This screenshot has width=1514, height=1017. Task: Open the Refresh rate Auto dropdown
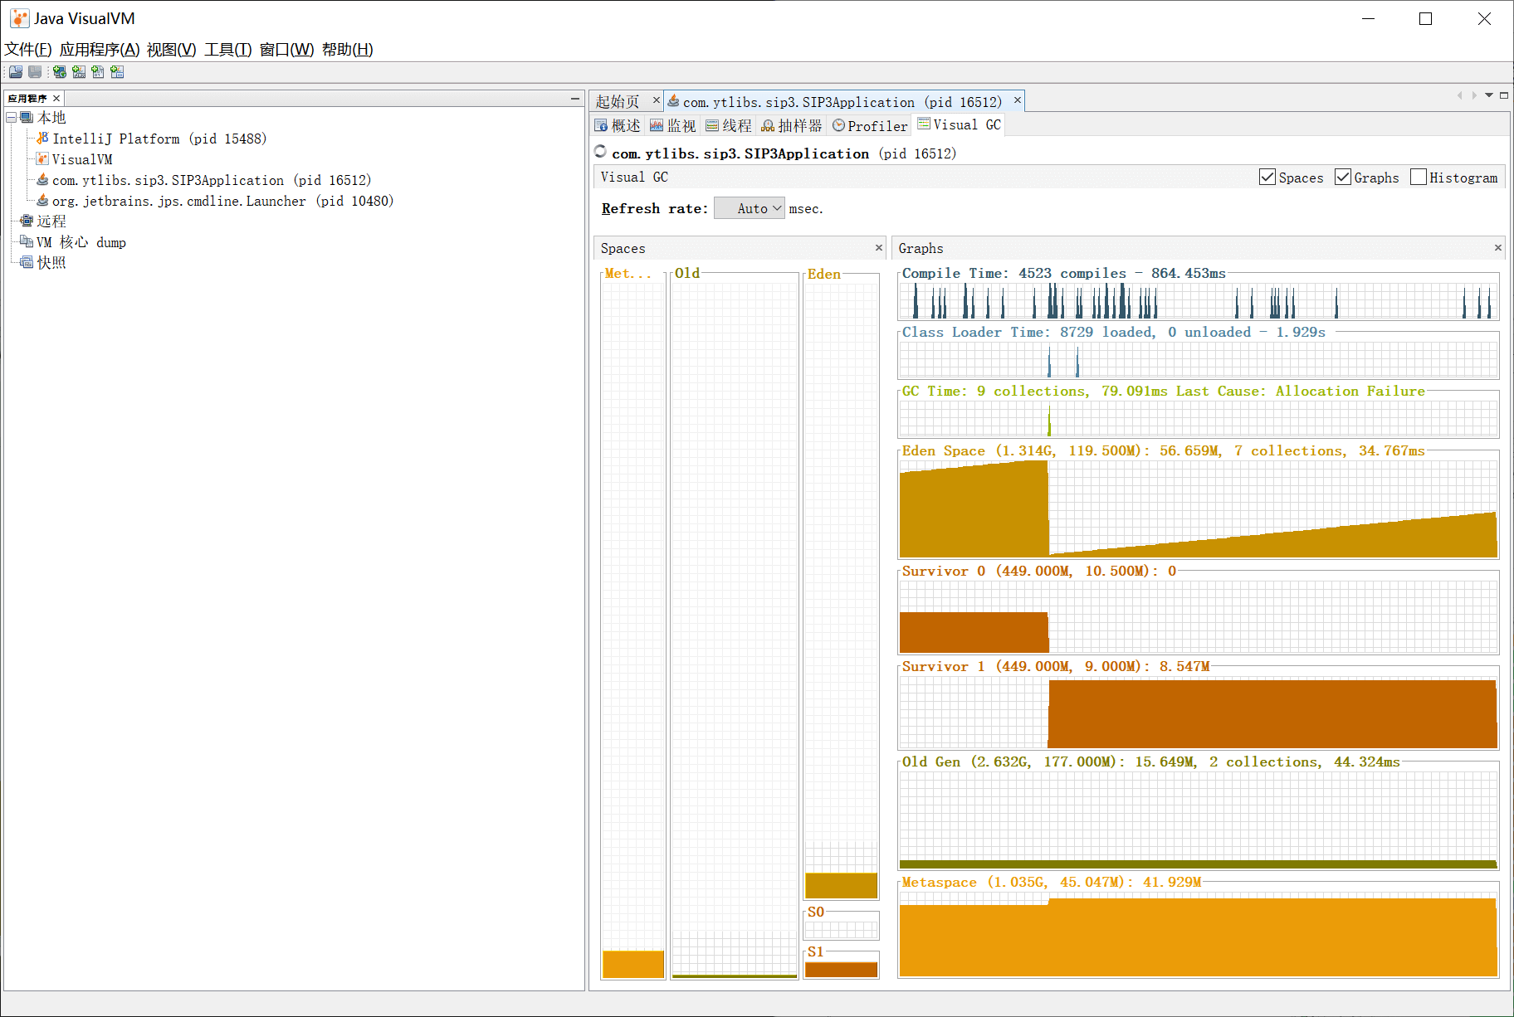point(750,208)
